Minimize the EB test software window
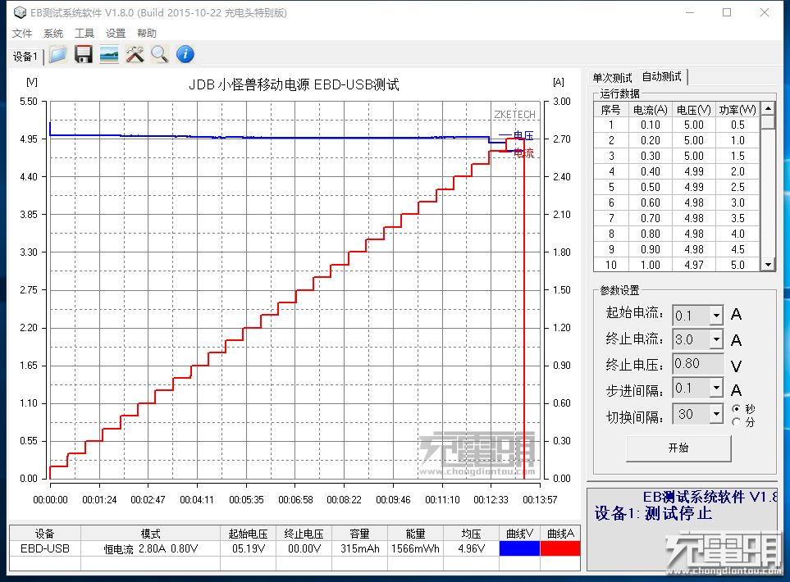Image resolution: width=790 pixels, height=582 pixels. [690, 12]
